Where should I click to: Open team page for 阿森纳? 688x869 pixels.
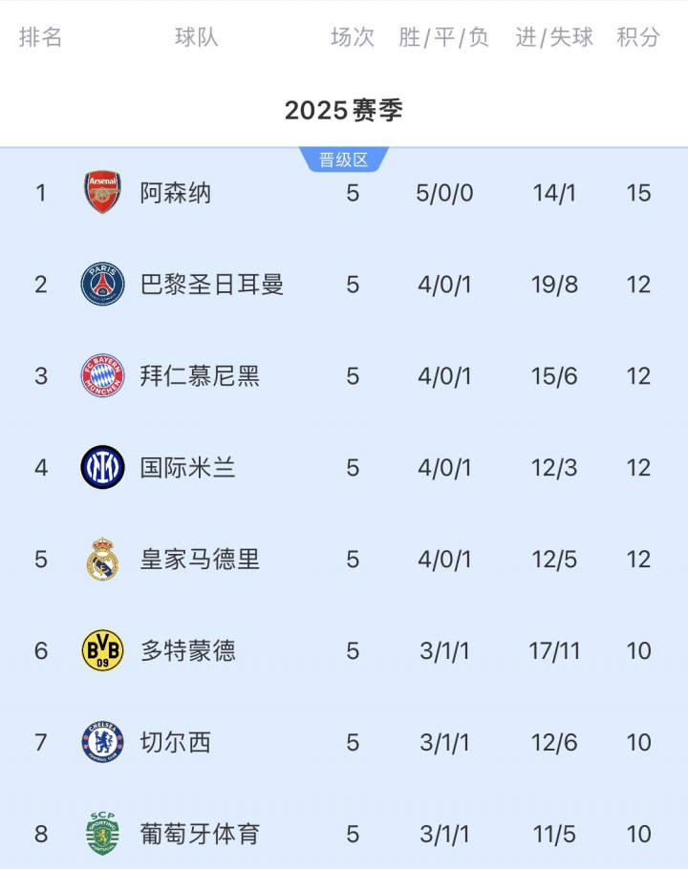coord(176,193)
